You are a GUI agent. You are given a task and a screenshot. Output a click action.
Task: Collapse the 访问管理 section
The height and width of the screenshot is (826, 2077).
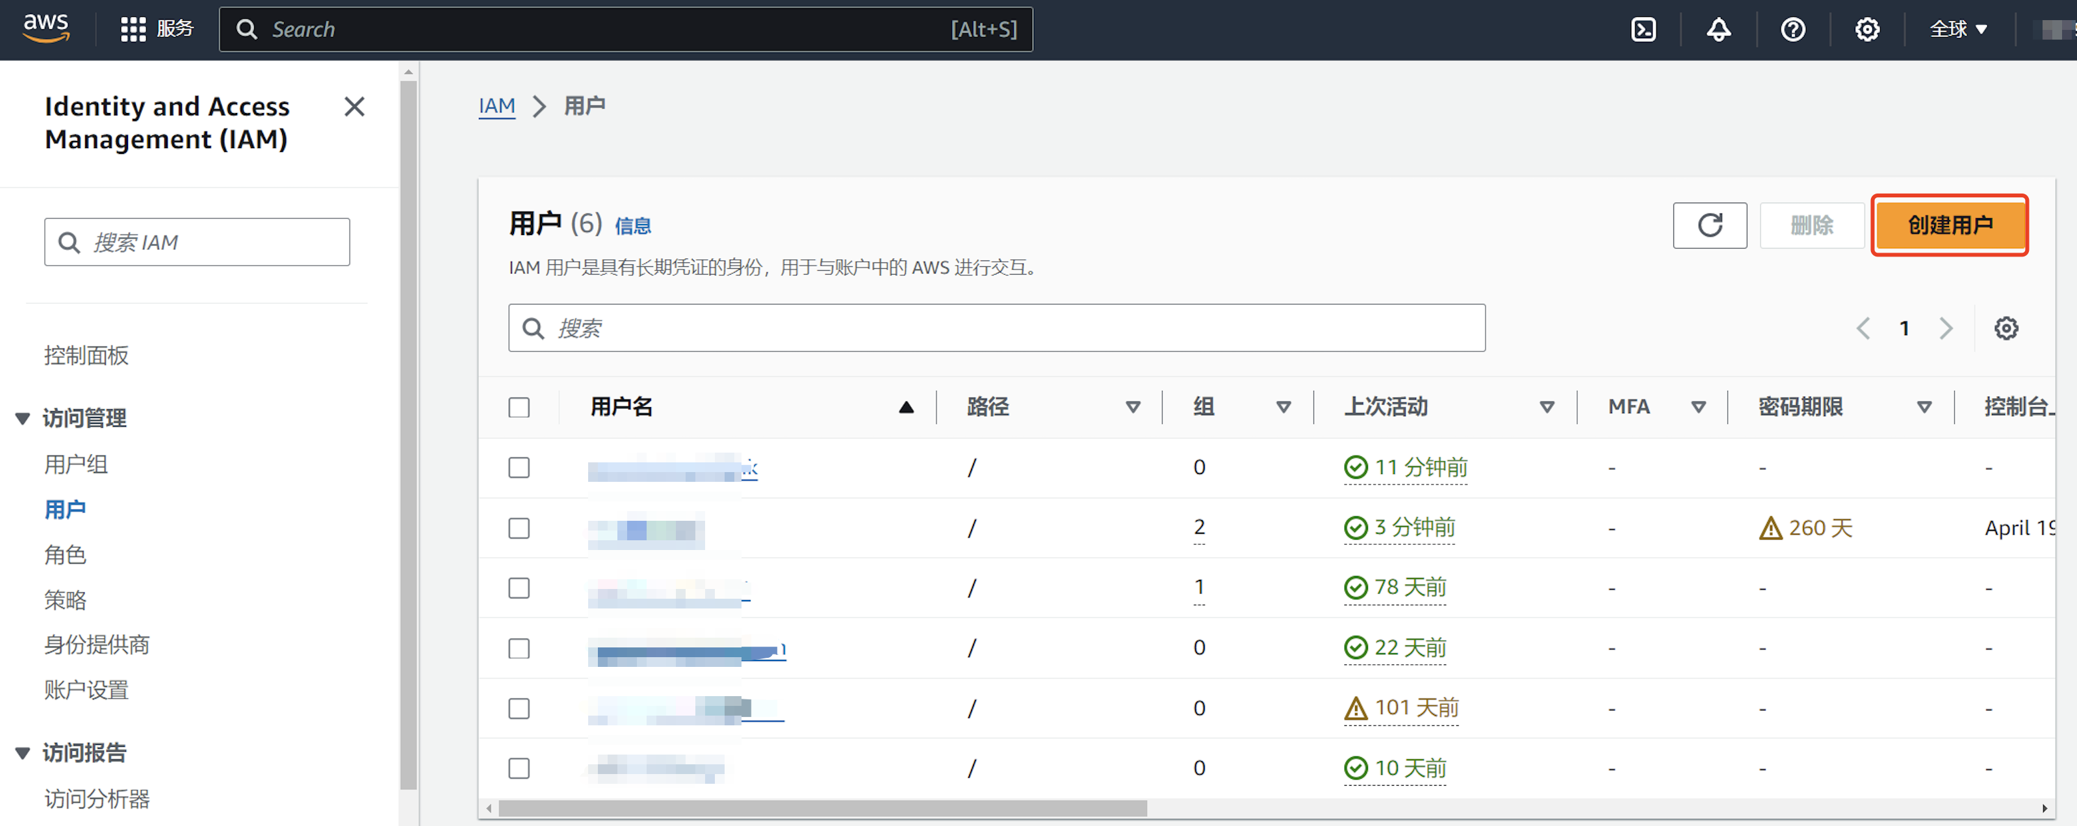[x=23, y=418]
